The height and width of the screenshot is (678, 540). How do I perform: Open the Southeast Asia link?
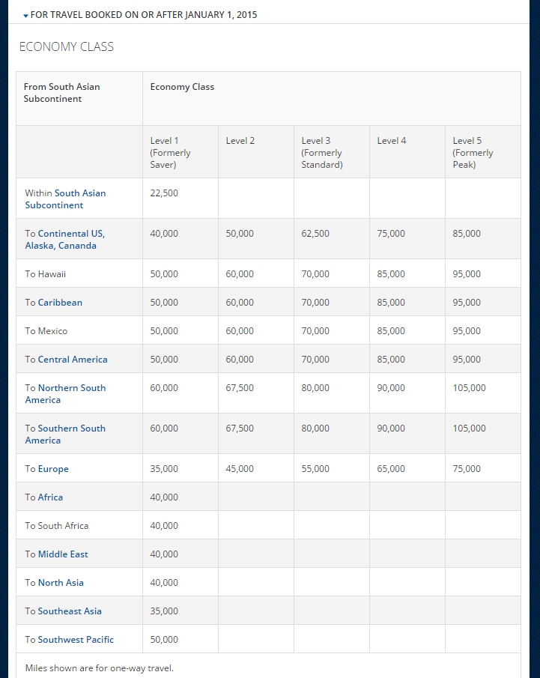coord(69,611)
